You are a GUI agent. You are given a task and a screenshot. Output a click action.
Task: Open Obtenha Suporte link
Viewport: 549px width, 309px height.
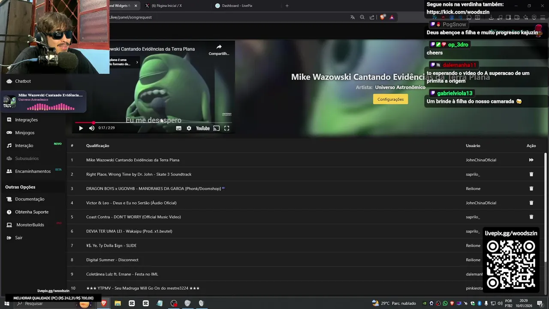point(32,212)
